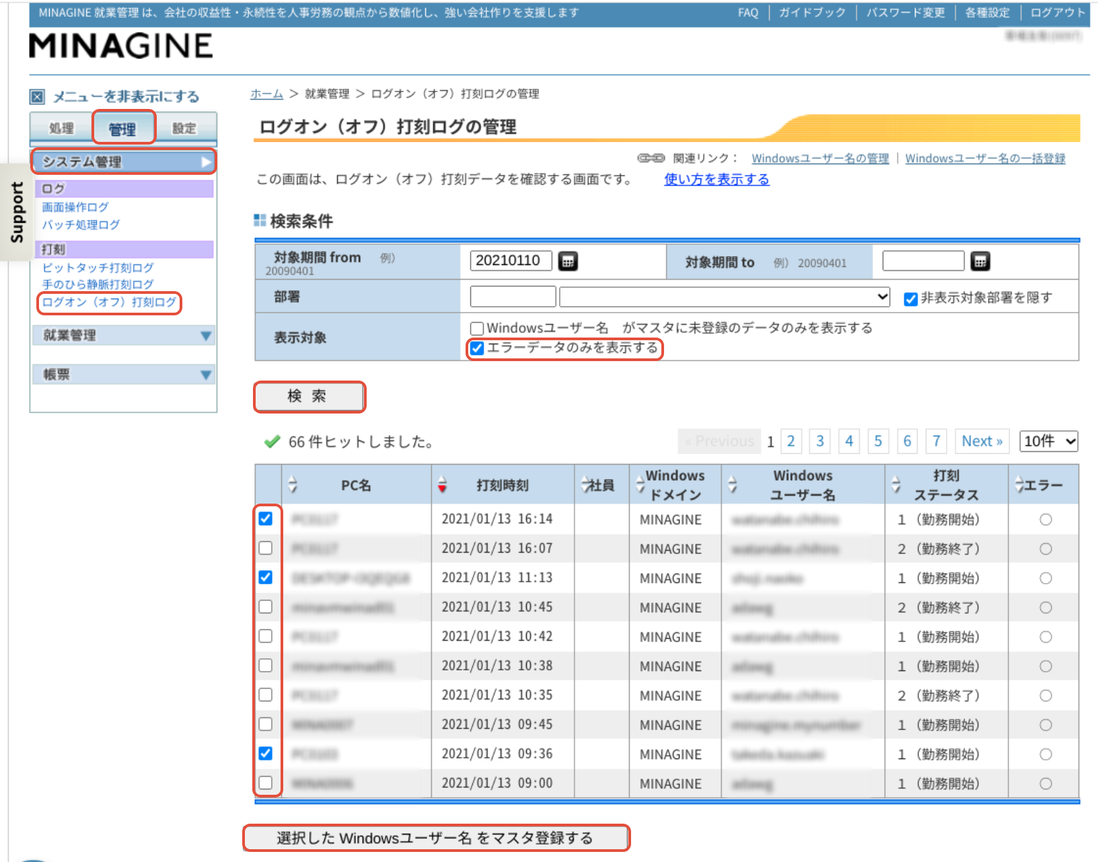The height and width of the screenshot is (862, 1098).
Task: Open Windowsユーザー名の一括登録 link
Action: pyautogui.click(x=985, y=159)
